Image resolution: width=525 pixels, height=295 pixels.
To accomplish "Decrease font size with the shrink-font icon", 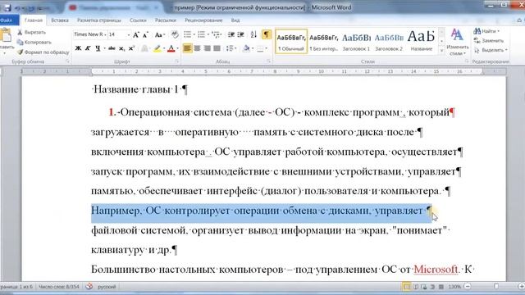I will tap(146, 34).
